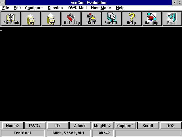This screenshot has height=137, width=182.
Task: Hang up with the Hangup icon
Action: pos(152,19)
